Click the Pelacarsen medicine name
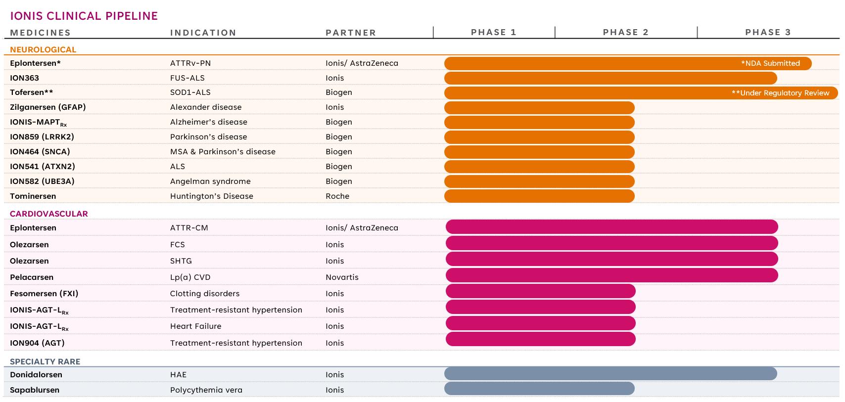The height and width of the screenshot is (402, 845). click(x=32, y=277)
